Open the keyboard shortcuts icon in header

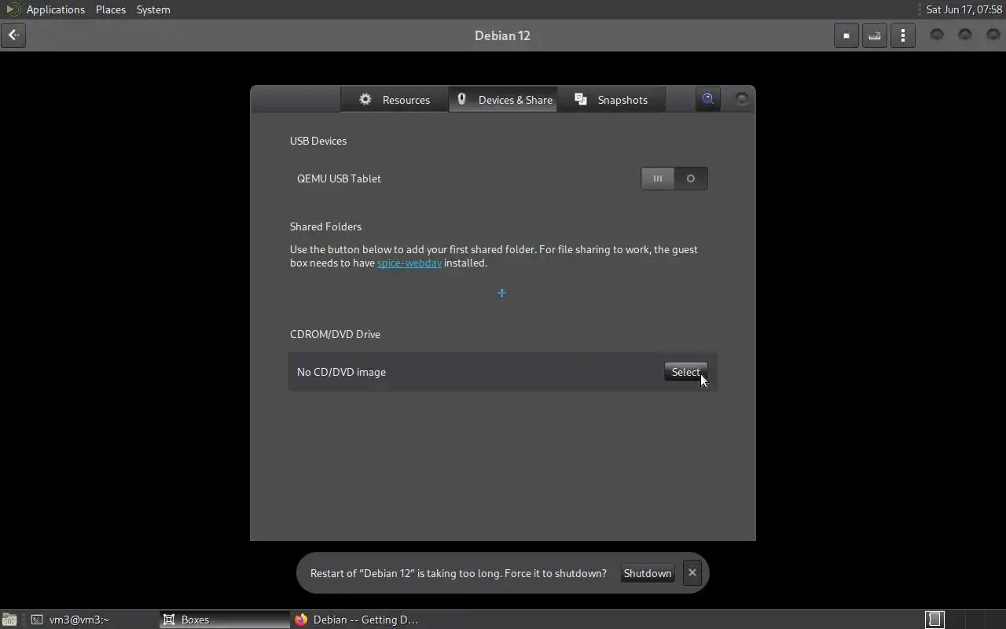(874, 35)
